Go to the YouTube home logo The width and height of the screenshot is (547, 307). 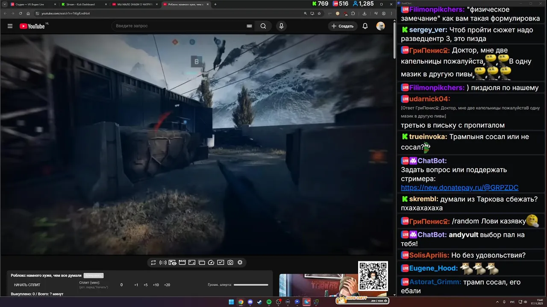pos(32,26)
